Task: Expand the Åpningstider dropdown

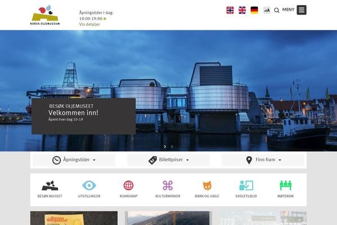Action: click(x=74, y=160)
